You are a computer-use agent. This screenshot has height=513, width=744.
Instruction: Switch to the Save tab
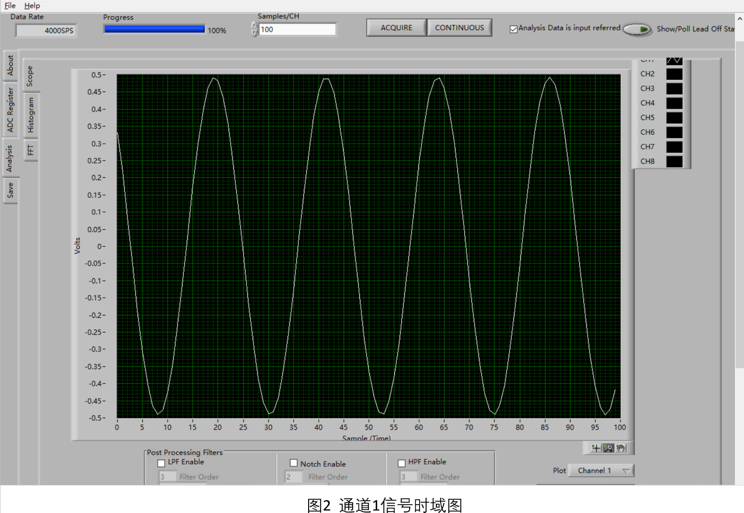(x=10, y=190)
